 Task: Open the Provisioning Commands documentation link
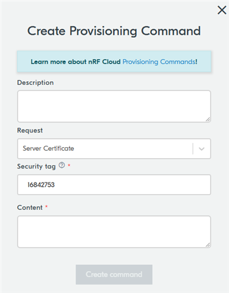pyautogui.click(x=159, y=62)
